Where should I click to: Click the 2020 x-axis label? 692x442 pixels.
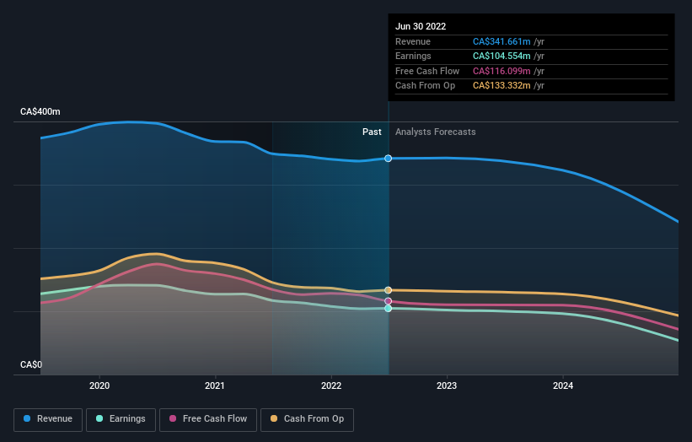[99, 385]
